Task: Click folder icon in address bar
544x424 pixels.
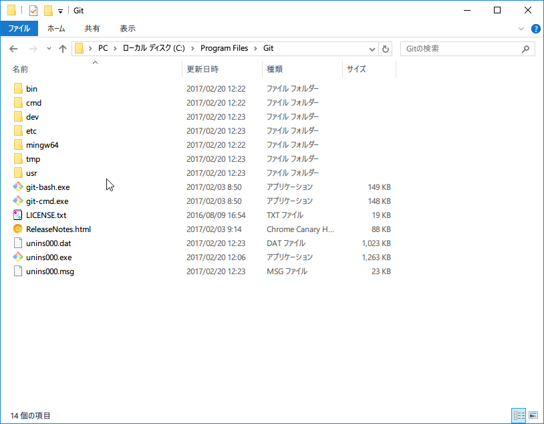Action: (80, 48)
